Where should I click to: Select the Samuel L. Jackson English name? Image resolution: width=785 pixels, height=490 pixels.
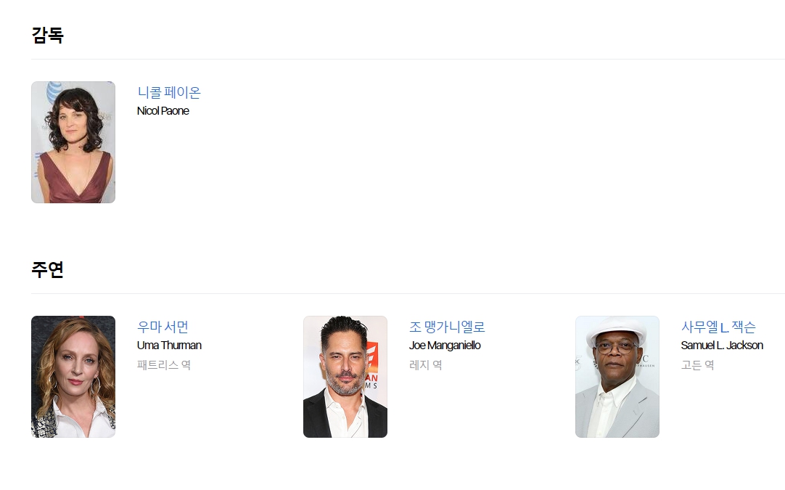coord(722,346)
